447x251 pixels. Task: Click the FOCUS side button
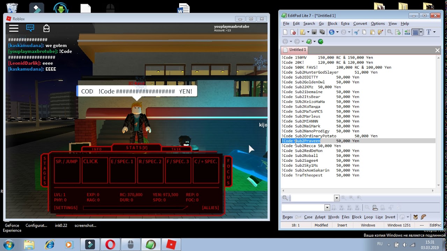pos(228,171)
